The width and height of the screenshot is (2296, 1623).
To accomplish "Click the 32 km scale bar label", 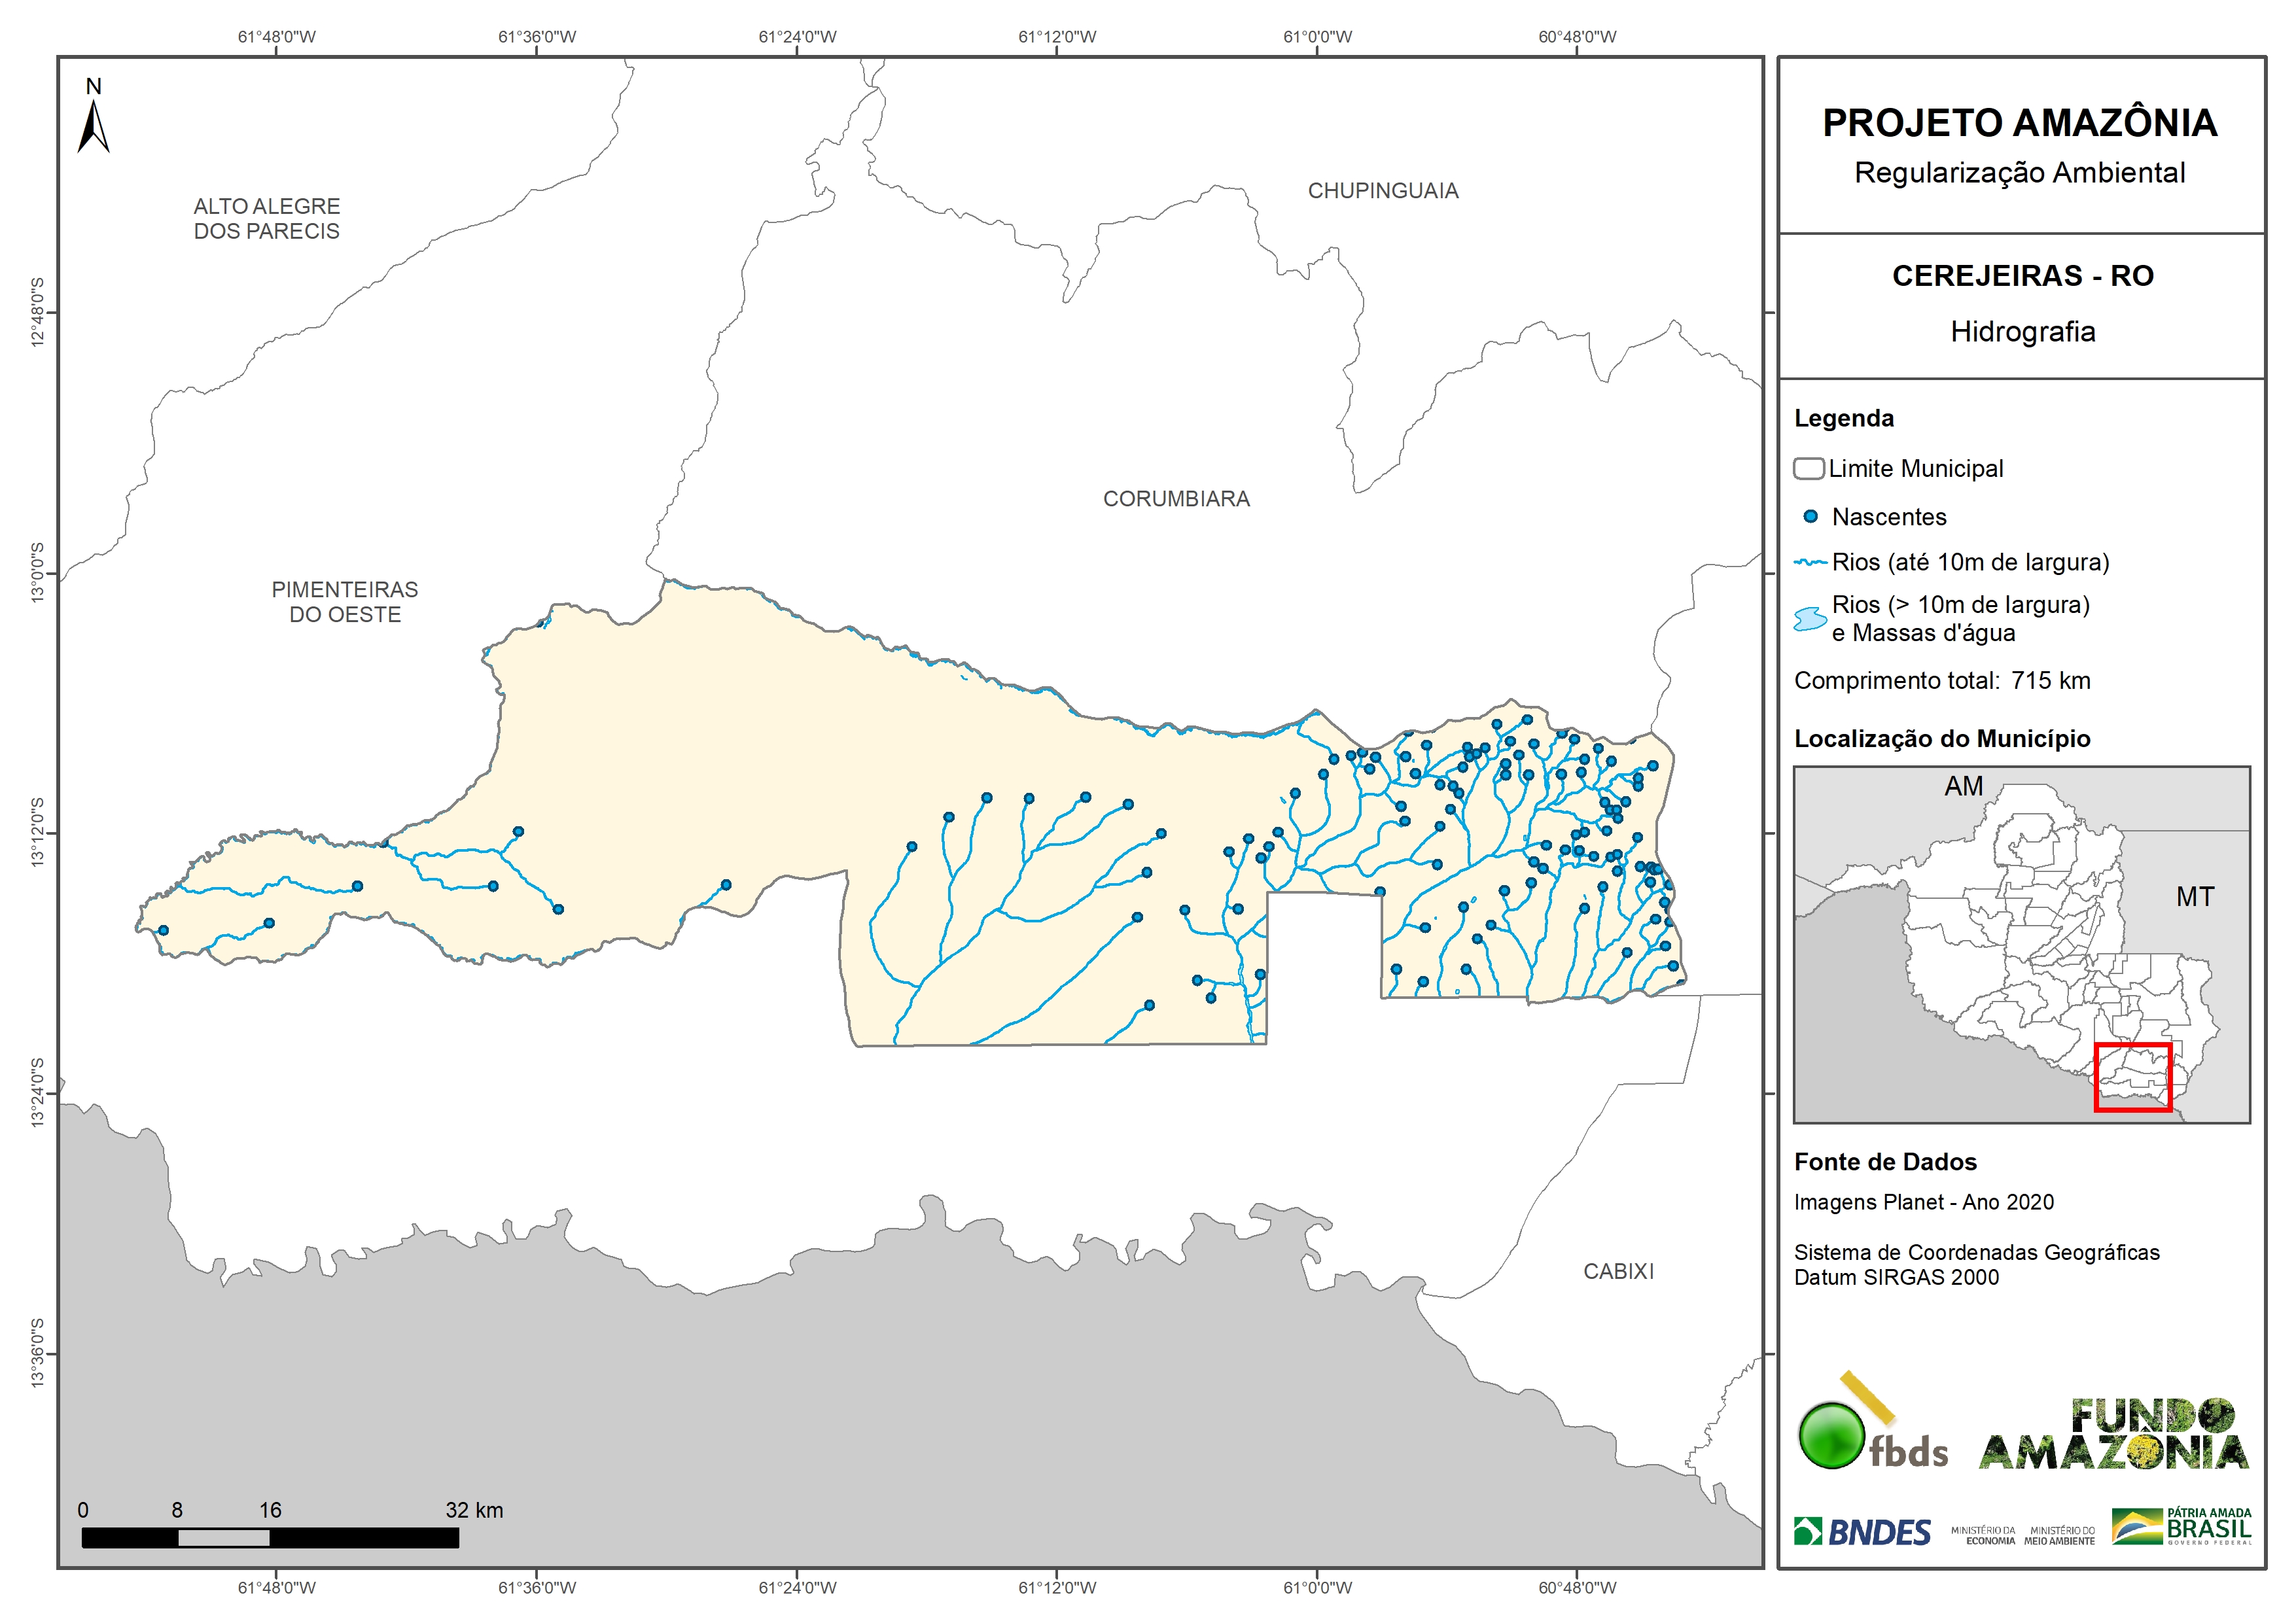I will click(474, 1510).
